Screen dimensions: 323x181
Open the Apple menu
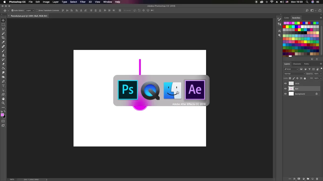tap(4, 2)
